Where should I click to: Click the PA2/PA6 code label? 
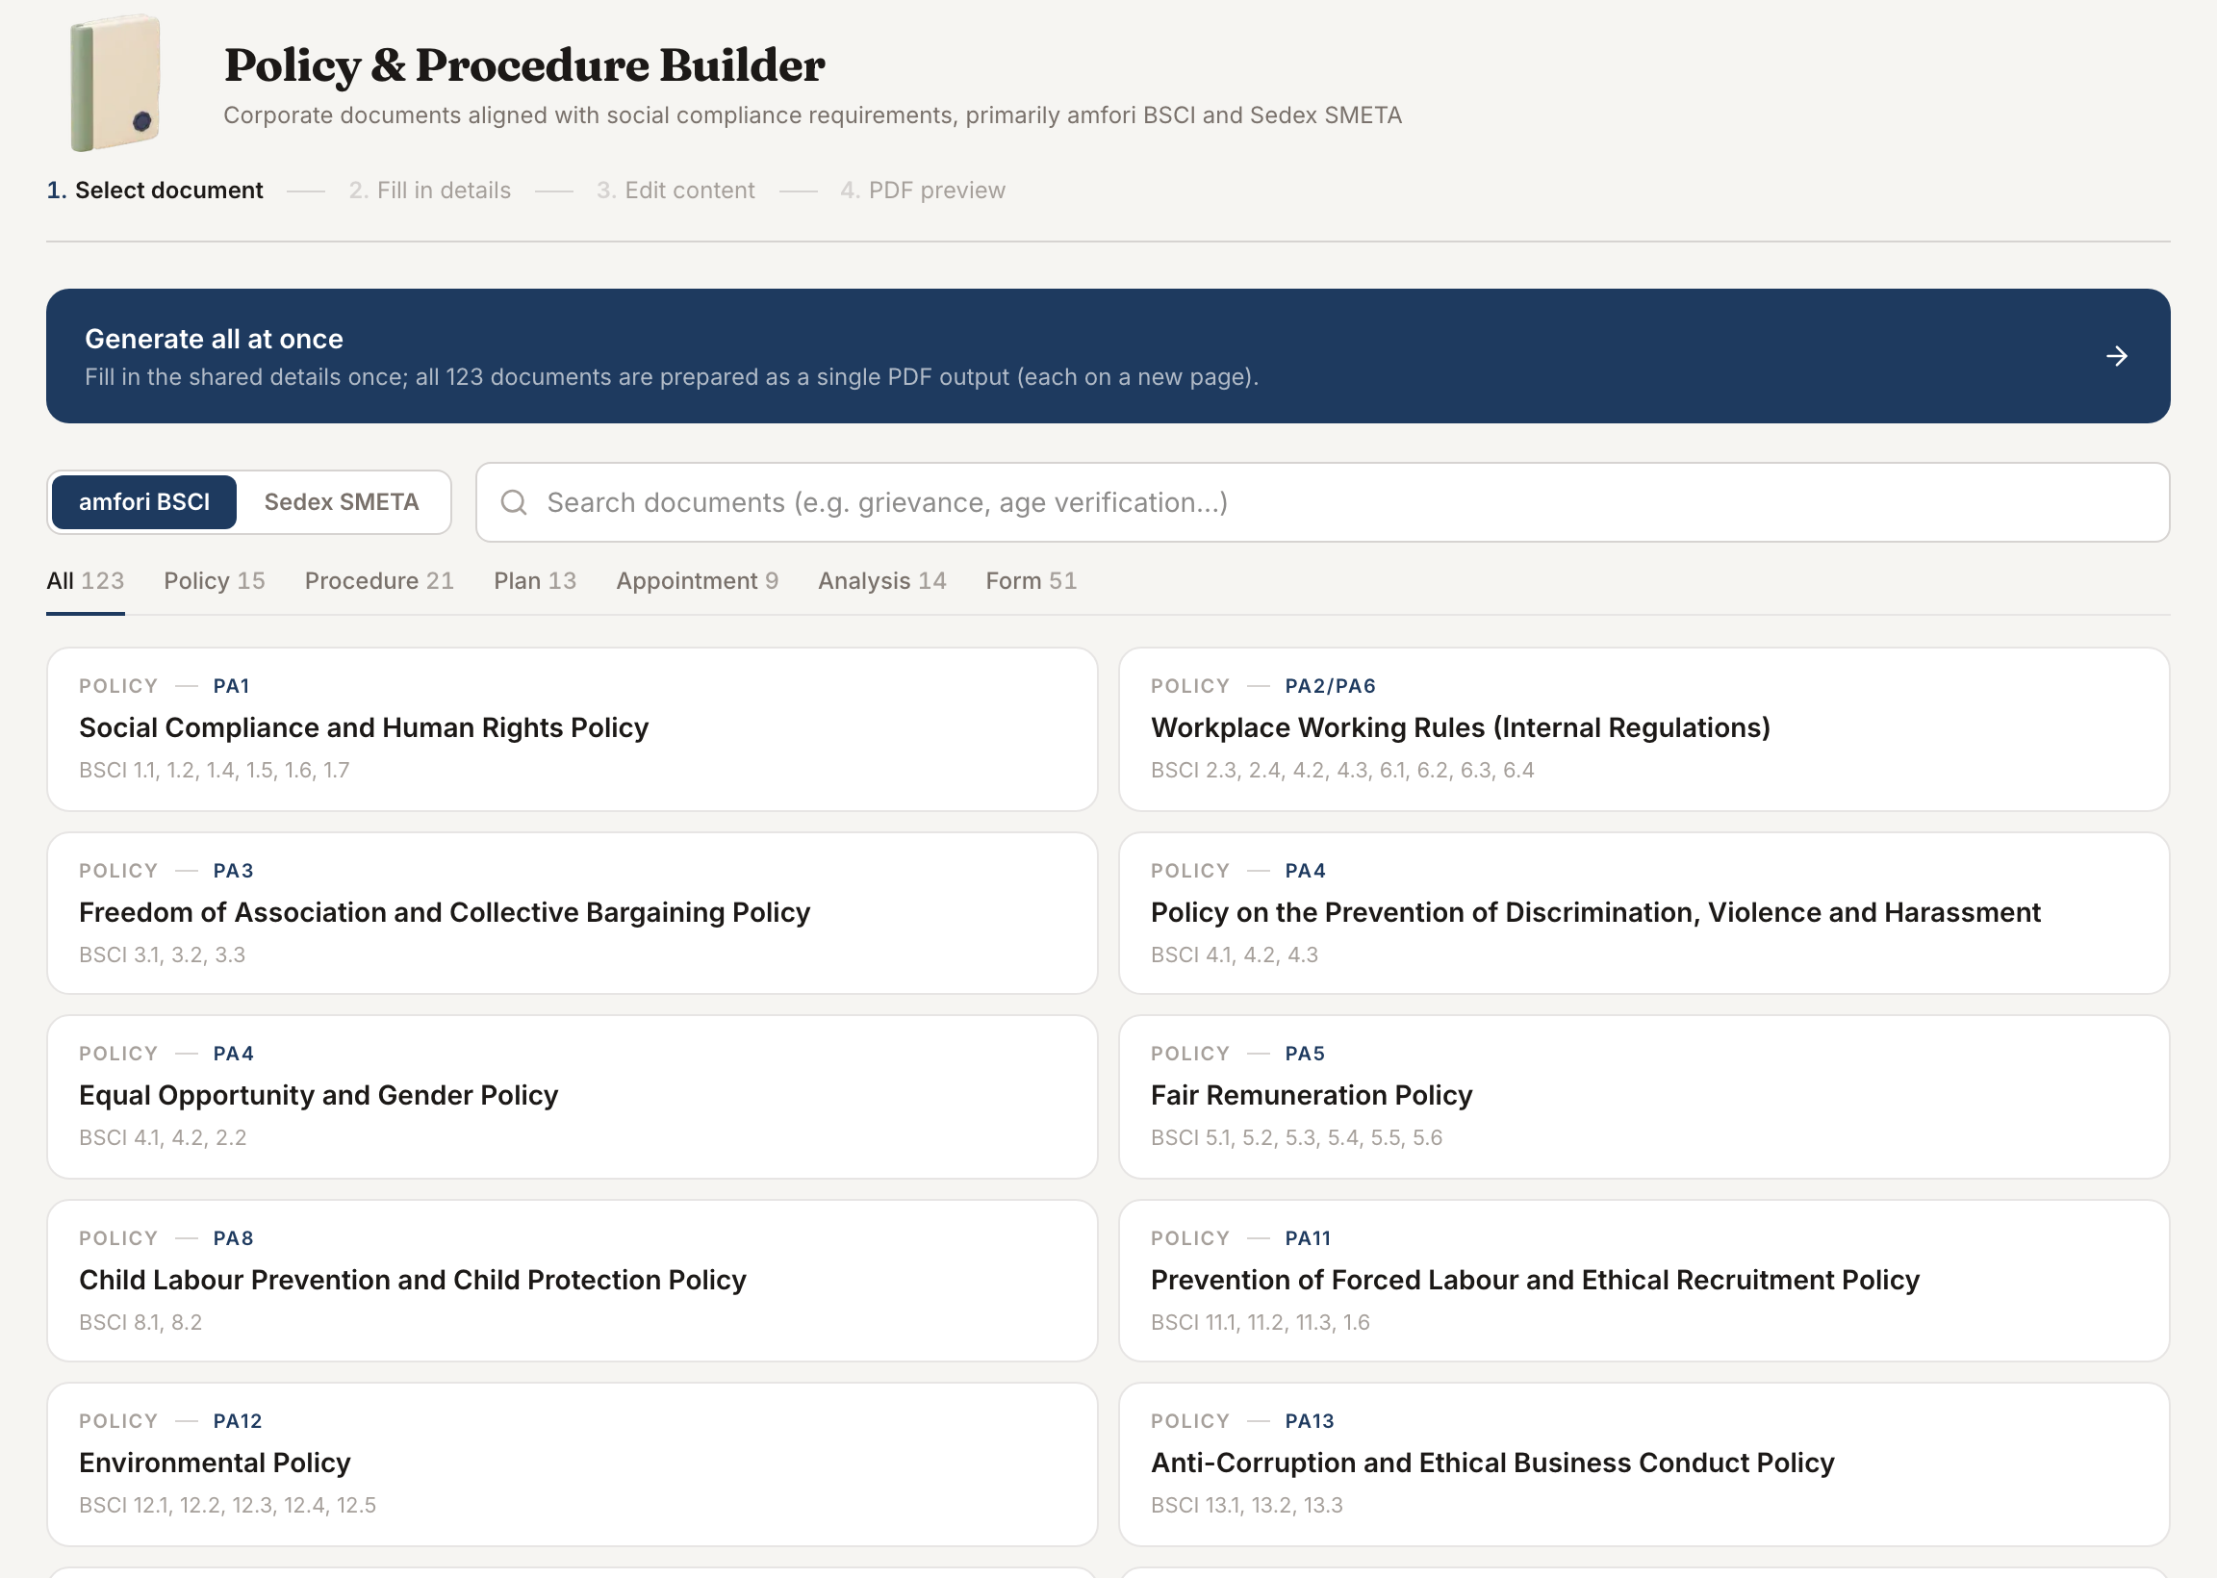pos(1330,686)
